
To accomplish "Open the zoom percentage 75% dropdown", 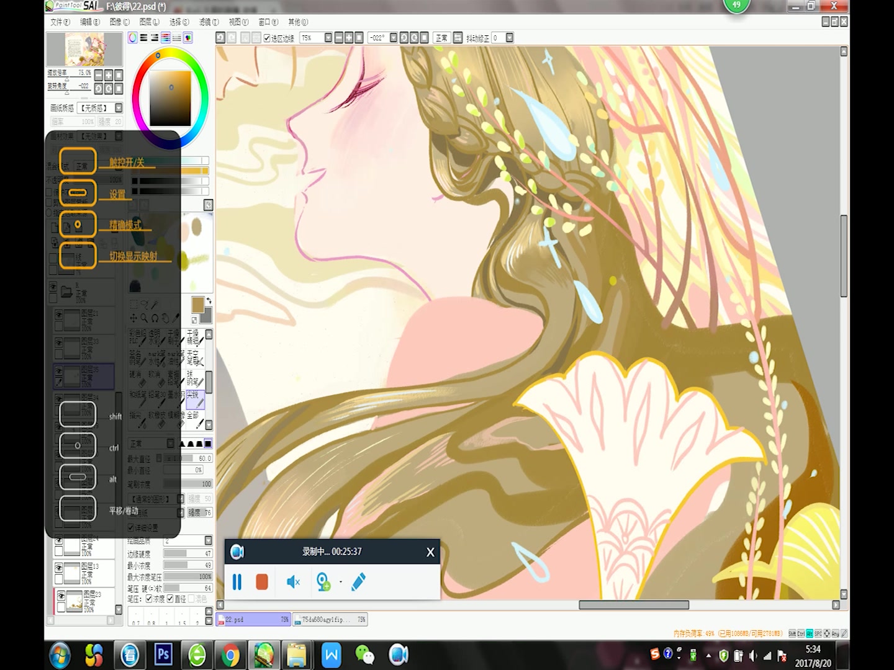I will [x=328, y=38].
